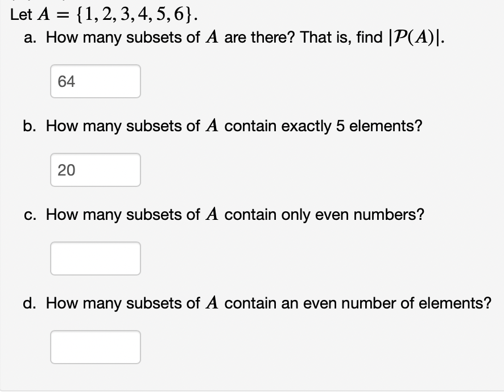Screen dimensions: 504x392
Task: Click the 'd.' list label
Action: (x=30, y=303)
